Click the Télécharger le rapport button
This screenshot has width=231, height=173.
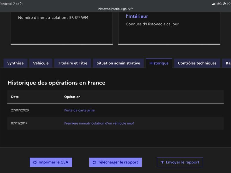coord(115,162)
